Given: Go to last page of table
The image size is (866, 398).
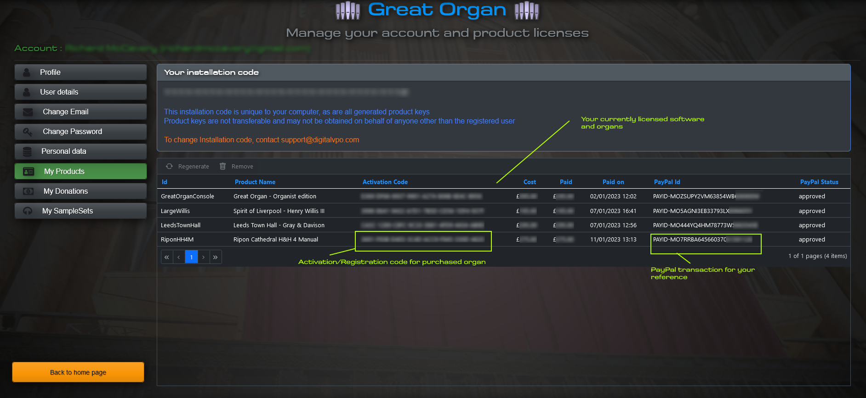Looking at the screenshot, I should coord(216,257).
